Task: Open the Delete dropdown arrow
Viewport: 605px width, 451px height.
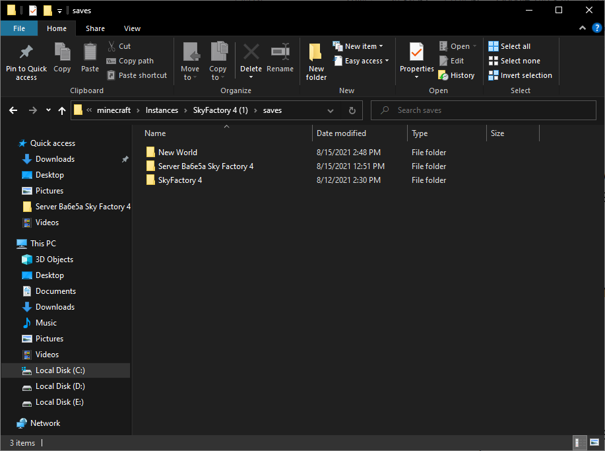Action: (251, 77)
